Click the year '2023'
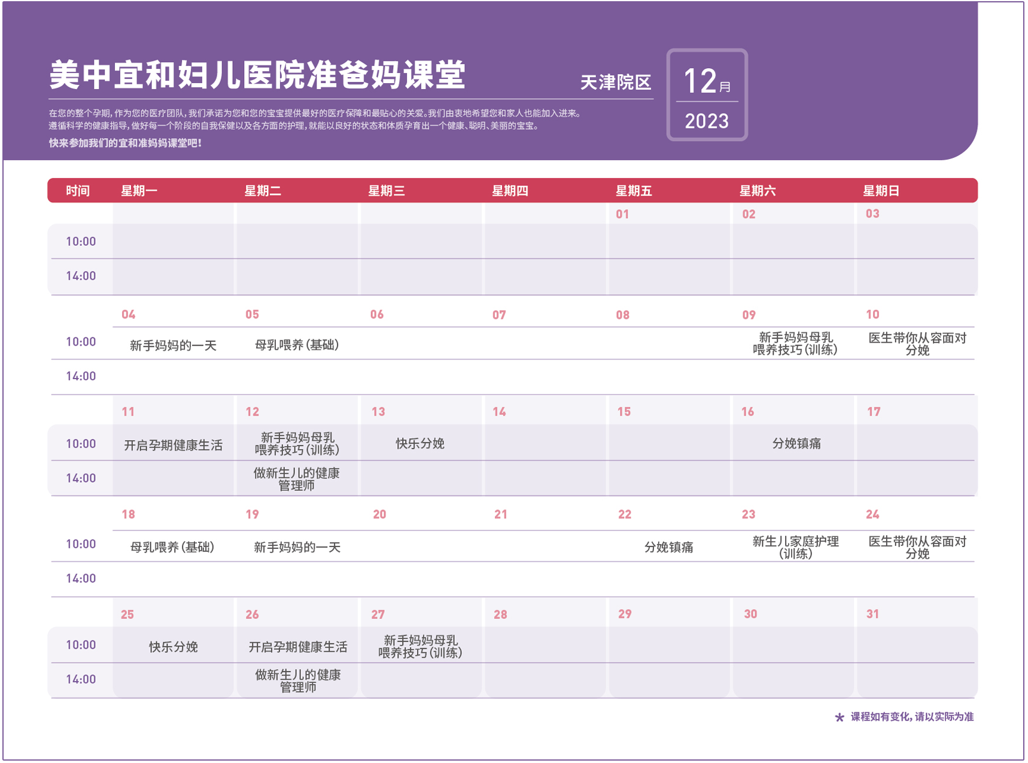This screenshot has width=1028, height=763. pyautogui.click(x=707, y=121)
